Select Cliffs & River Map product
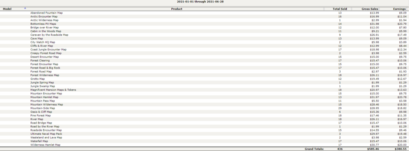Image resolution: width=409 pixels, height=151 pixels. point(42,45)
